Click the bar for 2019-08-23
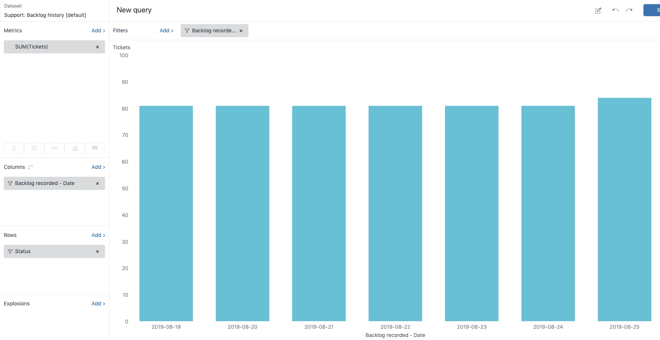 point(472,214)
